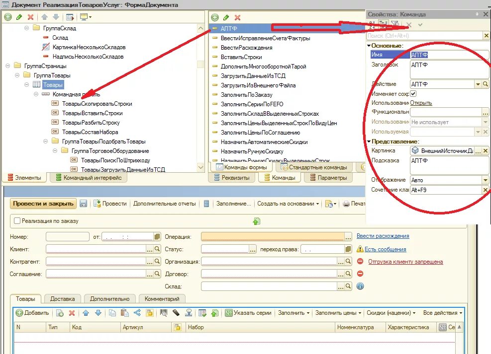Click filter icon in properties panel toolbar

click(x=395, y=24)
